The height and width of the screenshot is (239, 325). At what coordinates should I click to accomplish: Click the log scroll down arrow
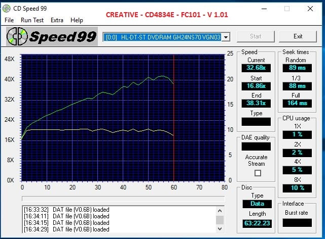220,229
